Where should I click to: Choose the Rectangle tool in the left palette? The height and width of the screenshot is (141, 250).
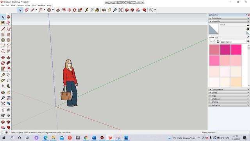pos(3,34)
